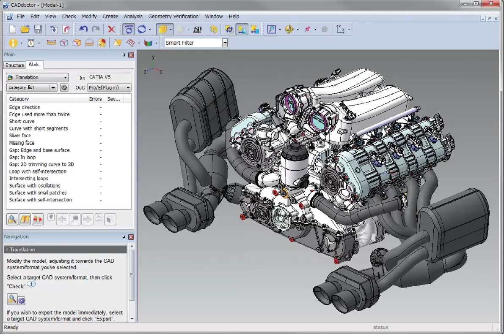Open the Smart Filter dropdown
504x334 pixels.
[x=225, y=43]
